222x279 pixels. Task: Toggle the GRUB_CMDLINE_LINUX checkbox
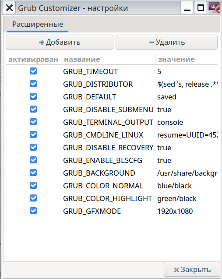[x=33, y=135]
